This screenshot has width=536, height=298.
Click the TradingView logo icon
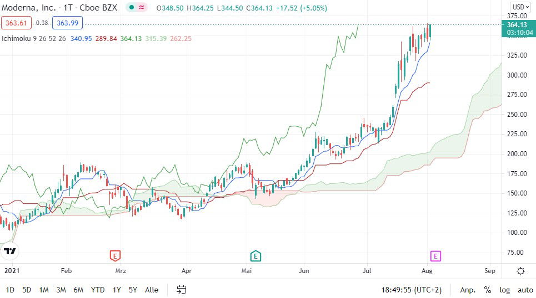pos(9,251)
